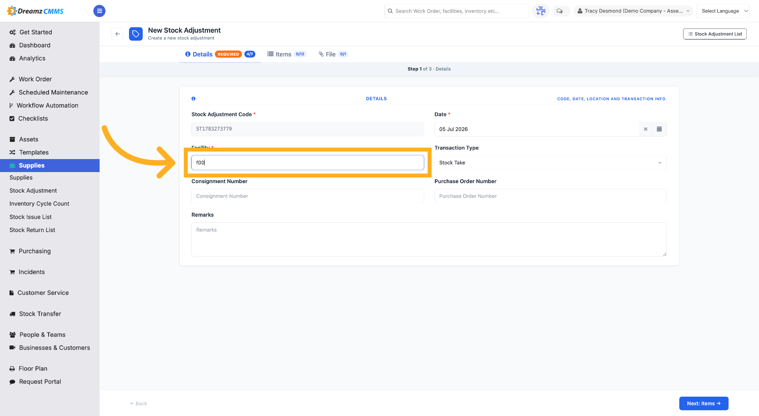Switch to the Items tab
This screenshot has width=759, height=416.
pos(287,54)
